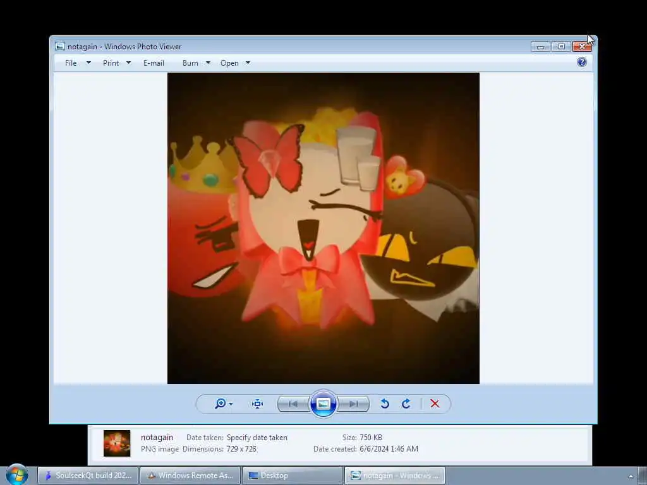Open the Burn menu
The height and width of the screenshot is (485, 647).
point(190,63)
